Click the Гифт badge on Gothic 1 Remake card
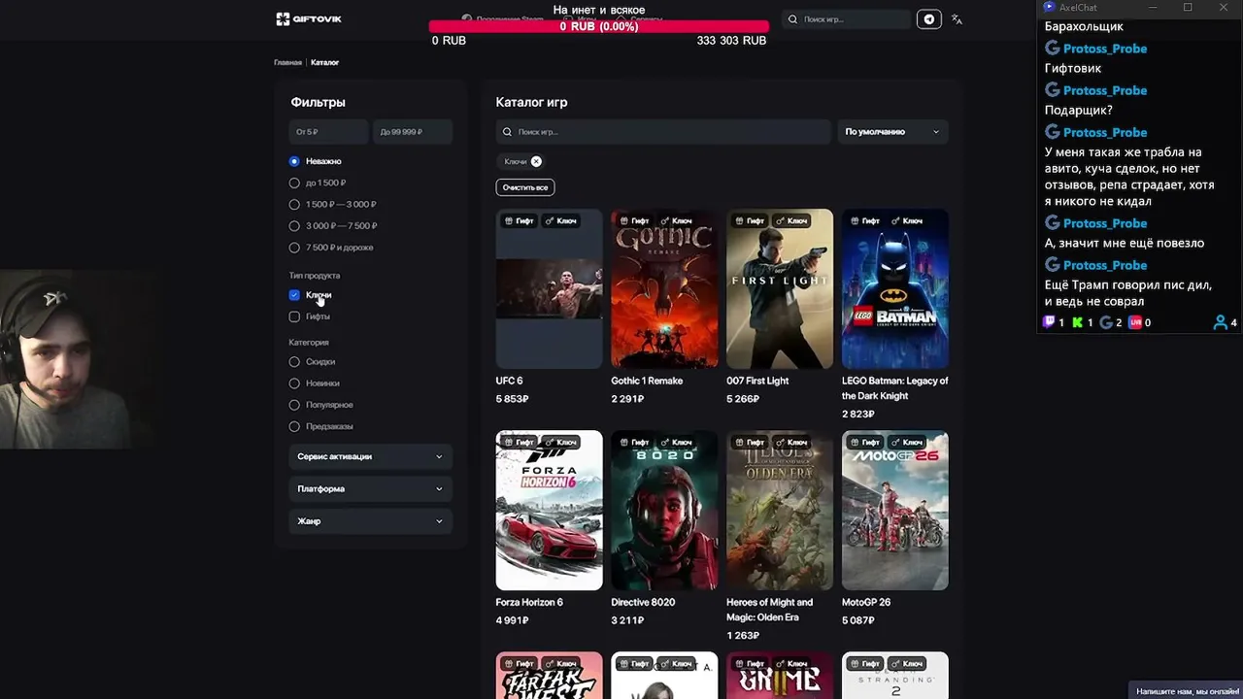 (634, 220)
